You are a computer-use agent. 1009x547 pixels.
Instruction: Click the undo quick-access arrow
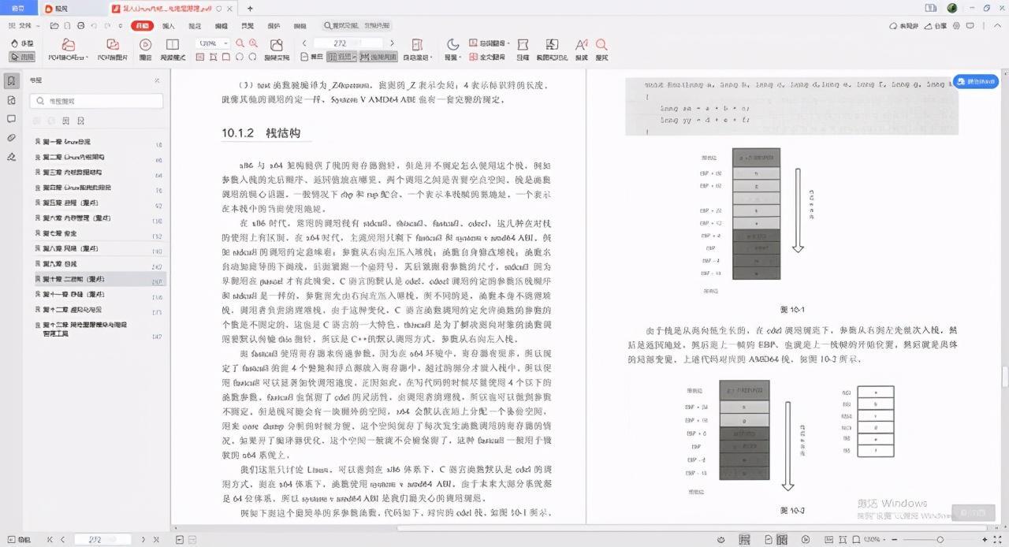[95, 26]
